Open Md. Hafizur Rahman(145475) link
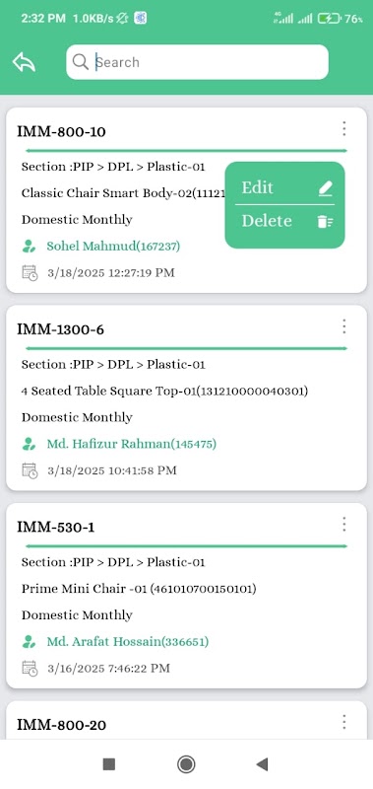 (x=132, y=444)
